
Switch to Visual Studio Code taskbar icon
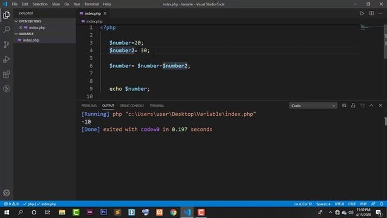coord(187,213)
